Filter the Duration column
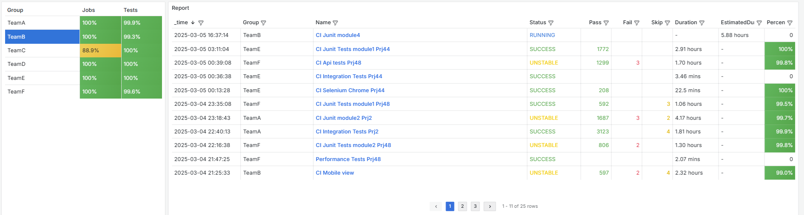 tap(702, 23)
